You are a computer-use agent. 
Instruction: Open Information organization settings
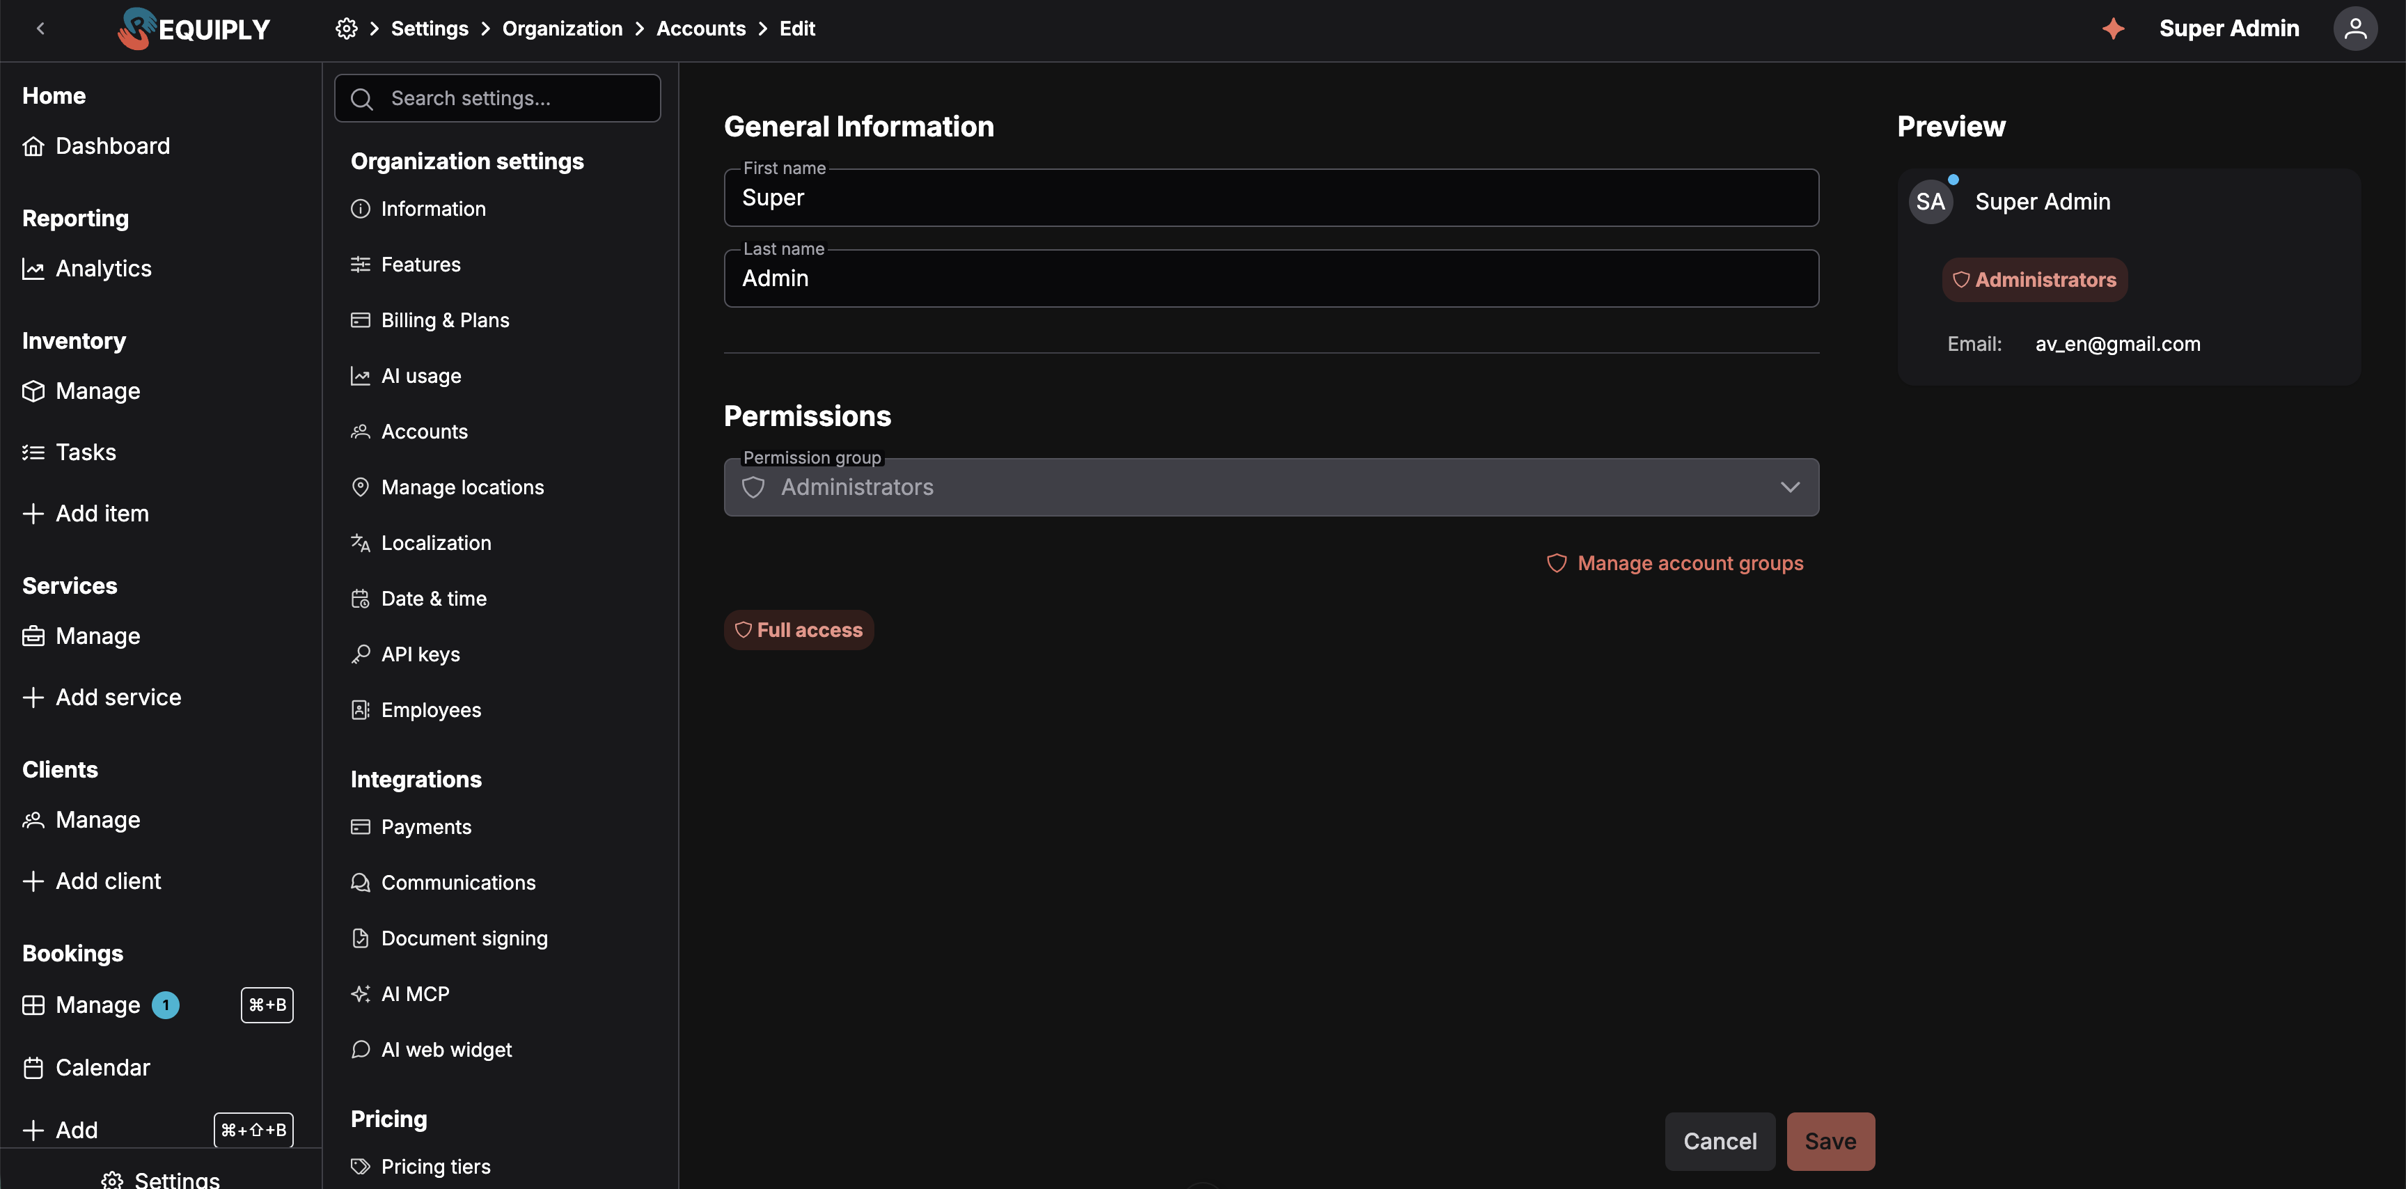coord(418,210)
